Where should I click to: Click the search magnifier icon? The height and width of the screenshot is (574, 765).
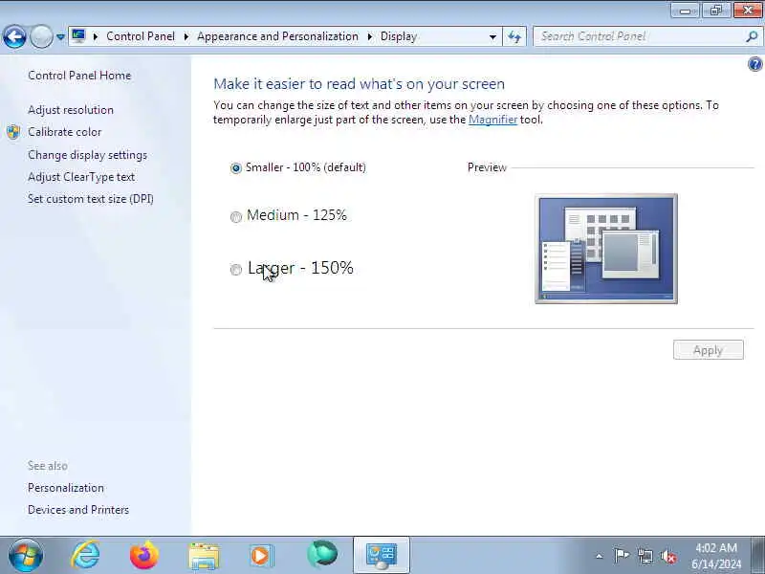click(x=752, y=36)
